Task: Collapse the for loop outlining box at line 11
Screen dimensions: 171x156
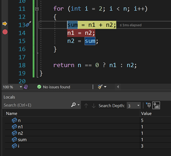Action: 37,9
